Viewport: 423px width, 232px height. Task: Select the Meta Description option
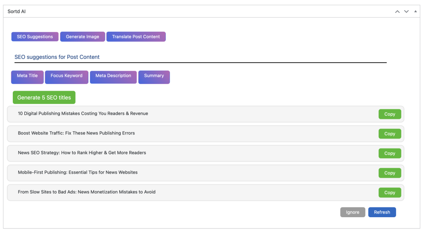(113, 77)
